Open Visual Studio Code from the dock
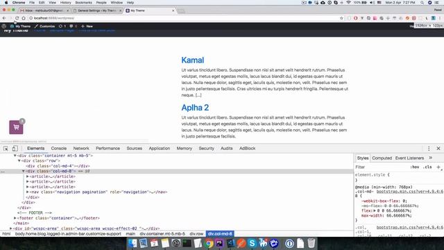The width and height of the screenshot is (444, 250). pos(230,243)
